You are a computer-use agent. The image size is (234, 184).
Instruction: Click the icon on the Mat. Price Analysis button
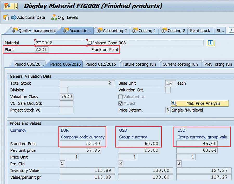[x=174, y=103]
